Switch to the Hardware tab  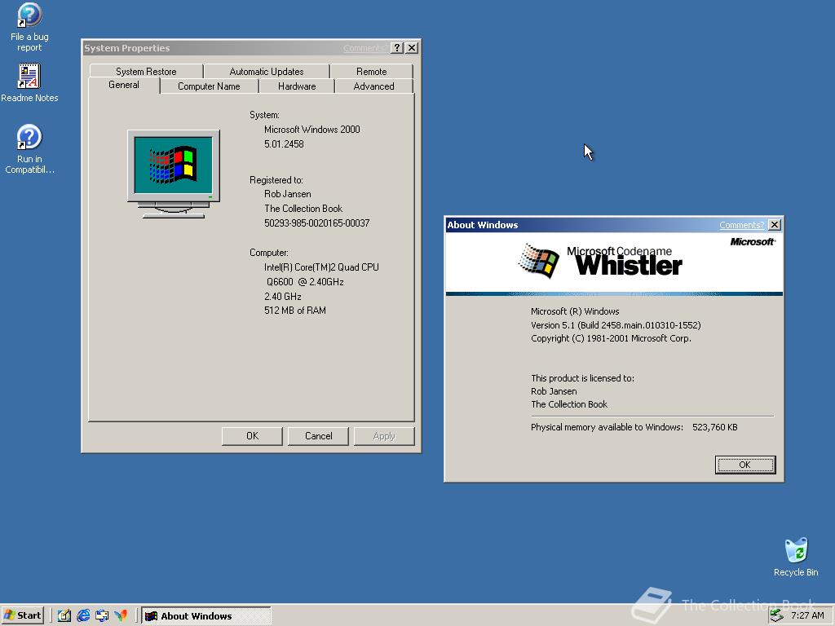coord(297,86)
